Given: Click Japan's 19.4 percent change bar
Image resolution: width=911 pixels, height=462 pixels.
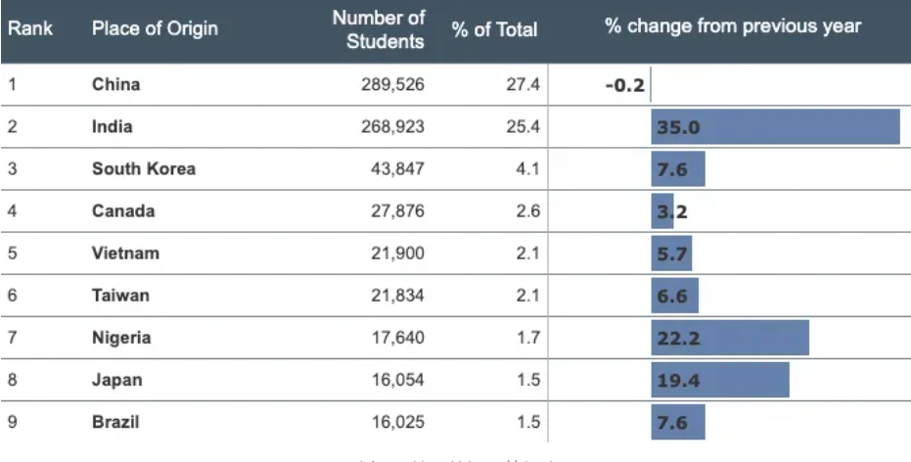Looking at the screenshot, I should coord(720,380).
